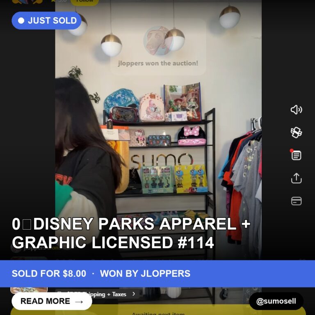
Task: Expand the Shipping + Taxes chevron
Action: 134,294
